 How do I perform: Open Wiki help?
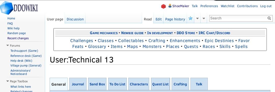point(13,28)
